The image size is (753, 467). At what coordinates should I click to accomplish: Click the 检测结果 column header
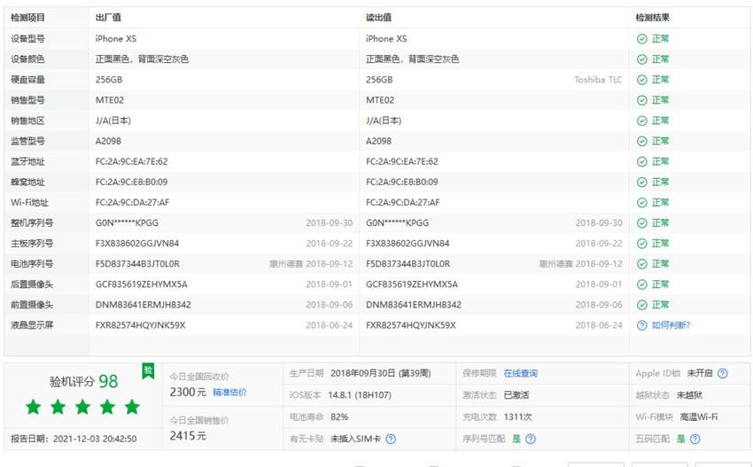pos(652,18)
